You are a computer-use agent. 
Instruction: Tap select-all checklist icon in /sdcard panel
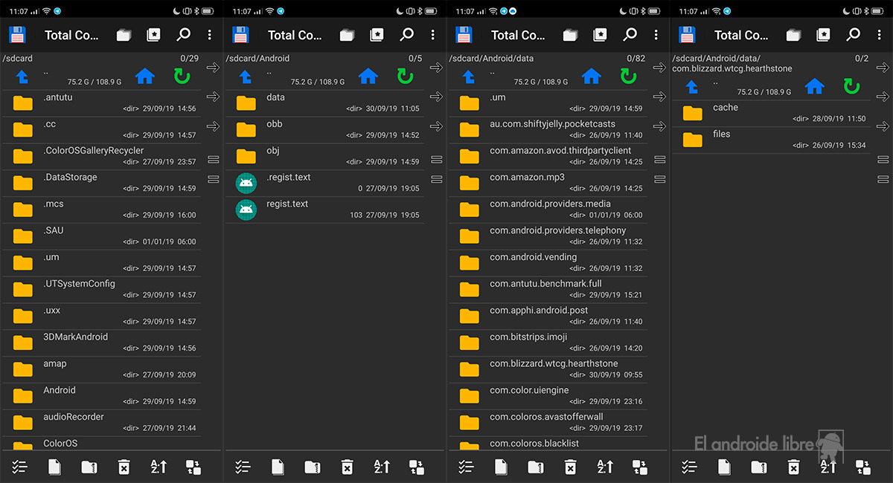tap(19, 467)
